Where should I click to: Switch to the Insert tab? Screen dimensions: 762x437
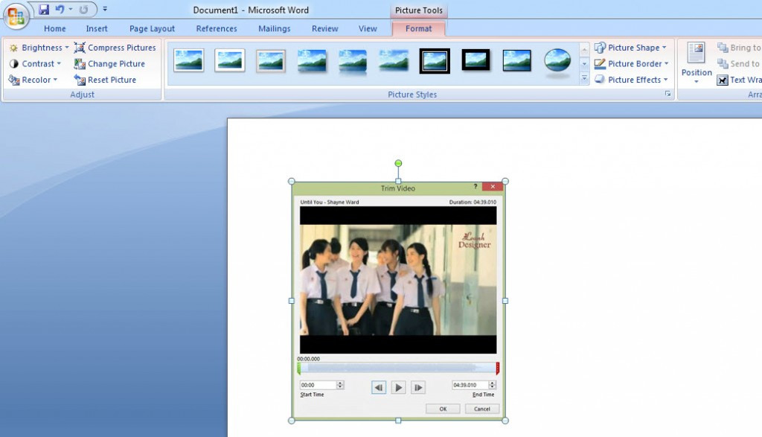97,29
